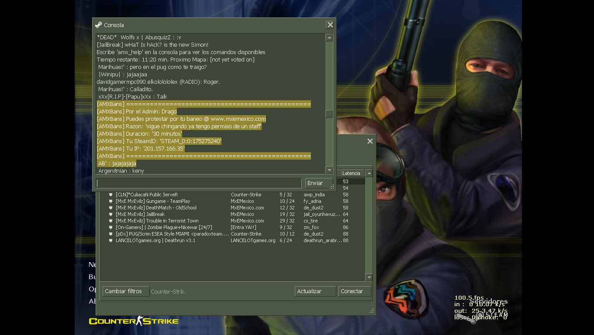
Task: Click the Consola window title text
Action: [114, 25]
